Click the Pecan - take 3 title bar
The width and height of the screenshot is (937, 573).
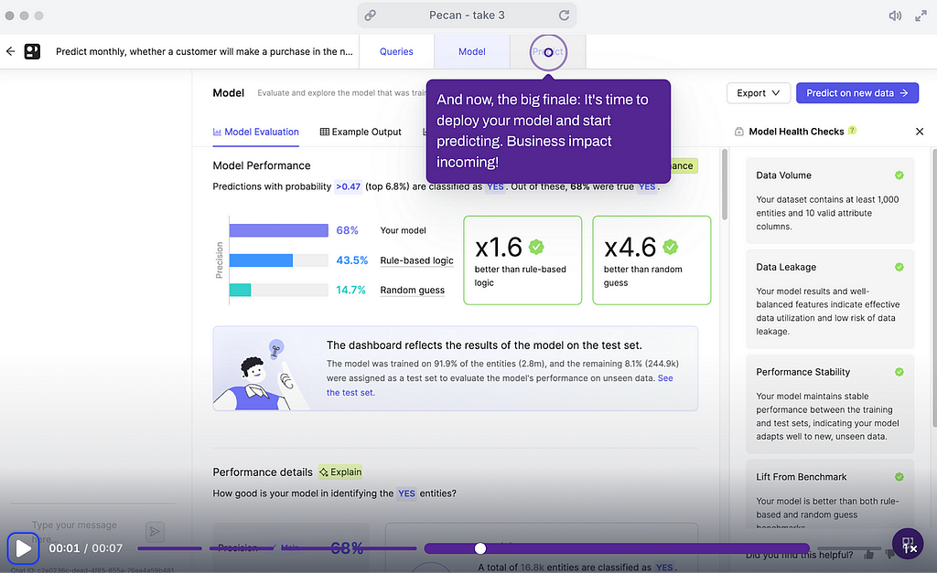click(x=467, y=15)
